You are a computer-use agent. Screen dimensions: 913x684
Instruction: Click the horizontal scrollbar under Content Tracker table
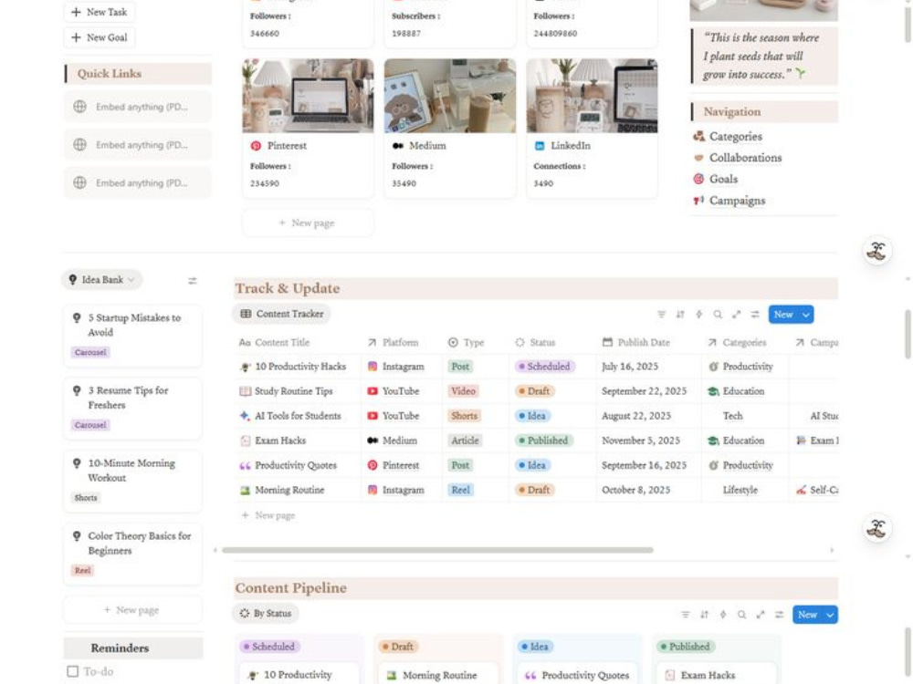tap(437, 550)
